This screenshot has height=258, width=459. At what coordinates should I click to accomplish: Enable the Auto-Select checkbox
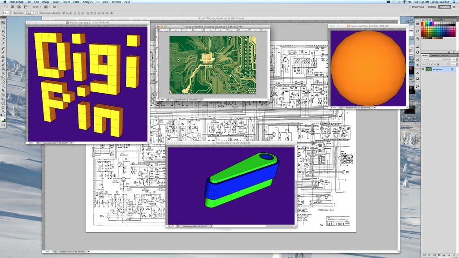click(x=12, y=13)
